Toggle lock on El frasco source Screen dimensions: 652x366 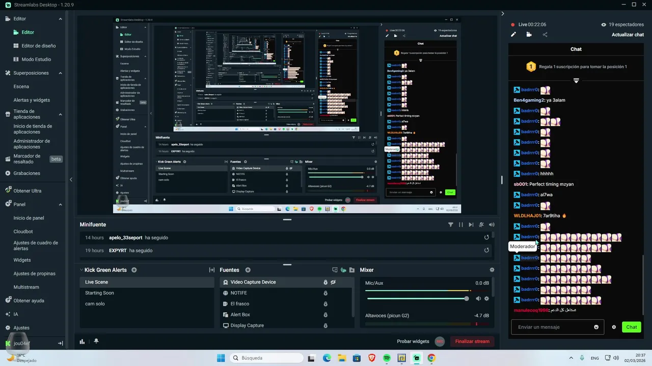[325, 304]
